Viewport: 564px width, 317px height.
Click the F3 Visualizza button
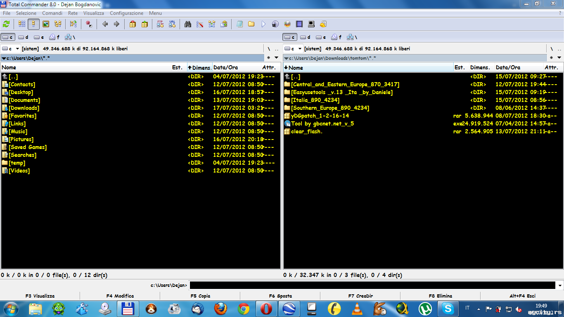[x=40, y=296]
